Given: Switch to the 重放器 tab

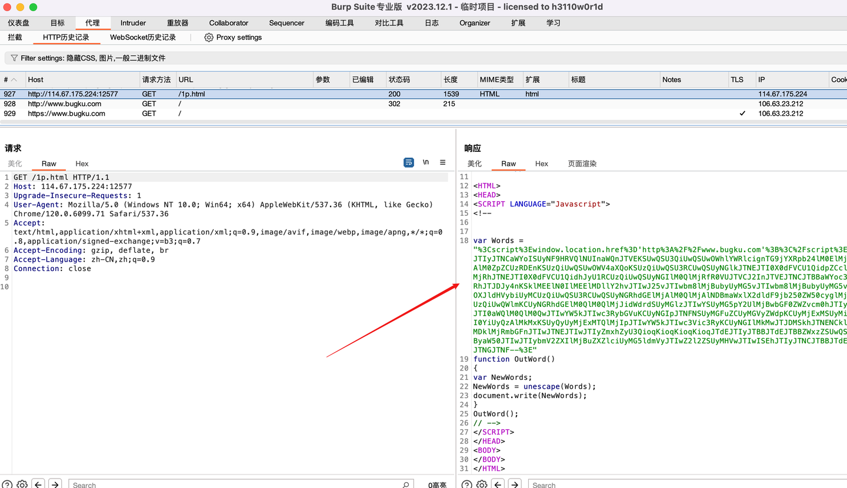Looking at the screenshot, I should click(x=178, y=23).
